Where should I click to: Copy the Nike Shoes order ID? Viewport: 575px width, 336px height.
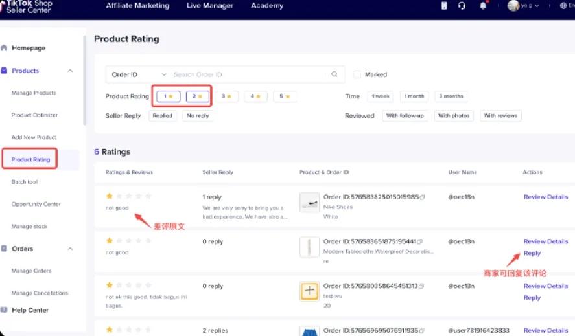click(422, 197)
